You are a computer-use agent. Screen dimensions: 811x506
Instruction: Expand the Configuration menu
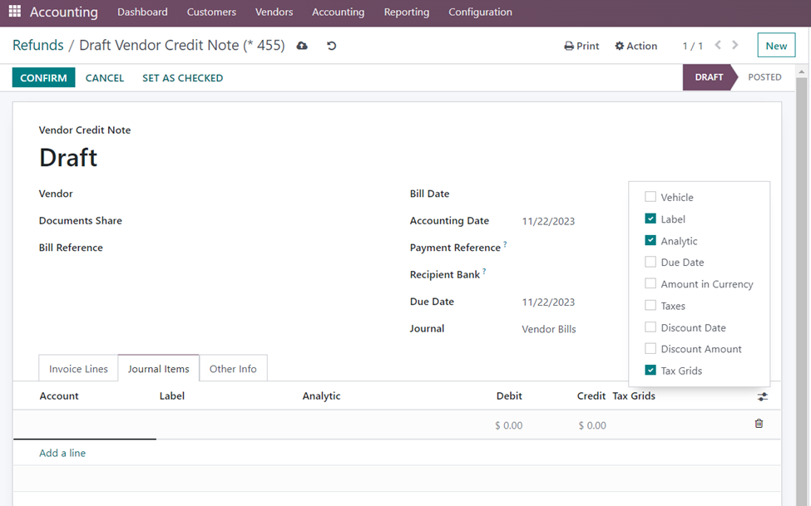pyautogui.click(x=480, y=12)
